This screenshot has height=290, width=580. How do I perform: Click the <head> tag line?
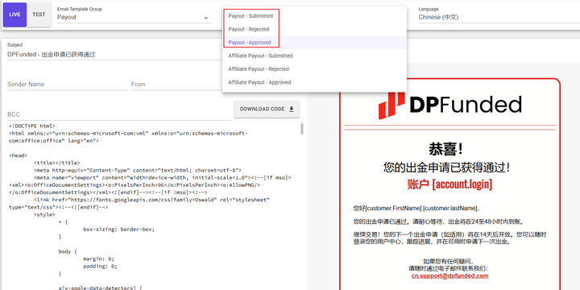pos(18,155)
